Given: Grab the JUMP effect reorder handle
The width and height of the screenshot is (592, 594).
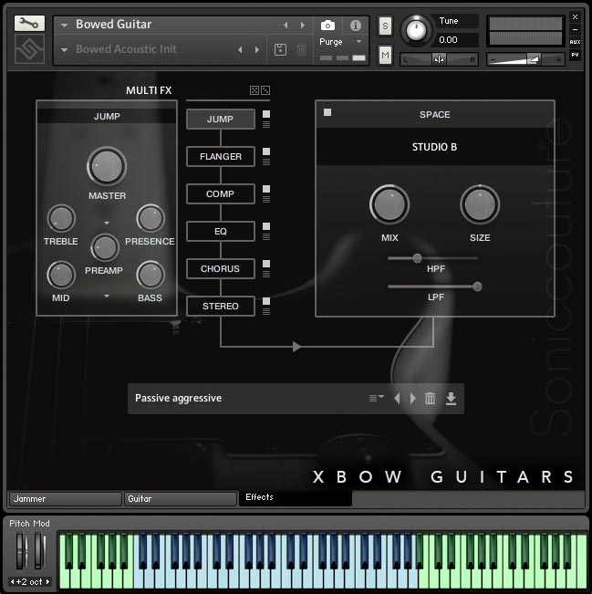Looking at the screenshot, I should [266, 124].
